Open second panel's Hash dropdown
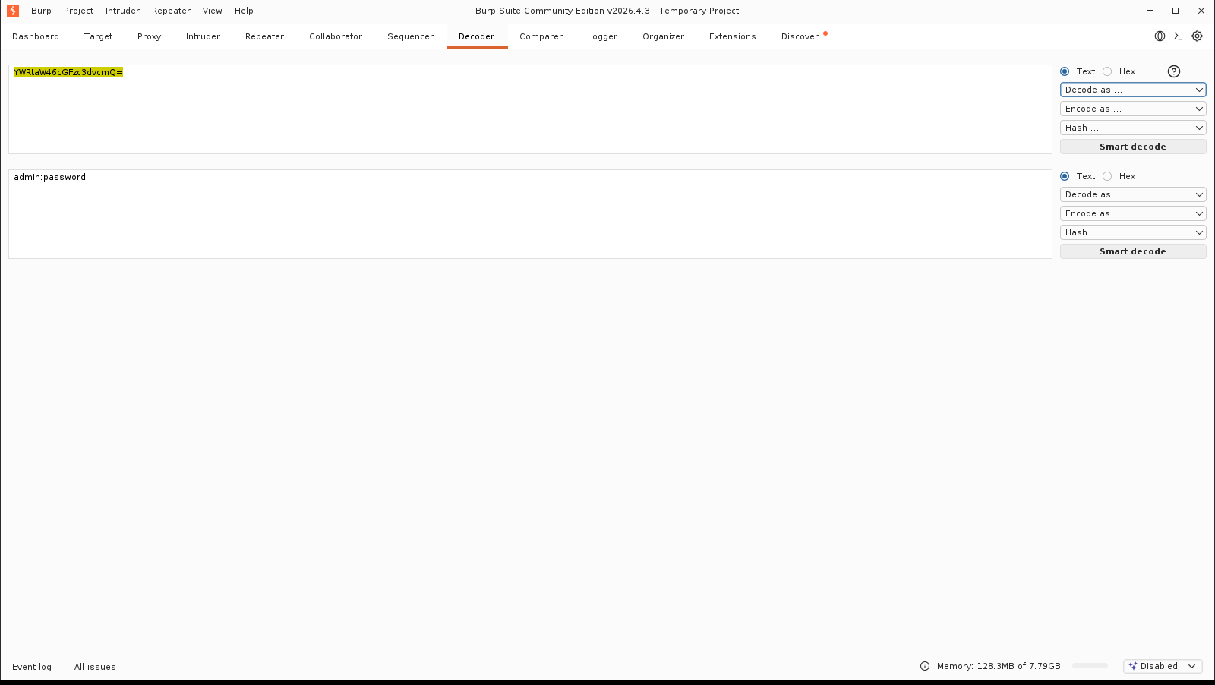This screenshot has width=1215, height=685. [x=1133, y=232]
